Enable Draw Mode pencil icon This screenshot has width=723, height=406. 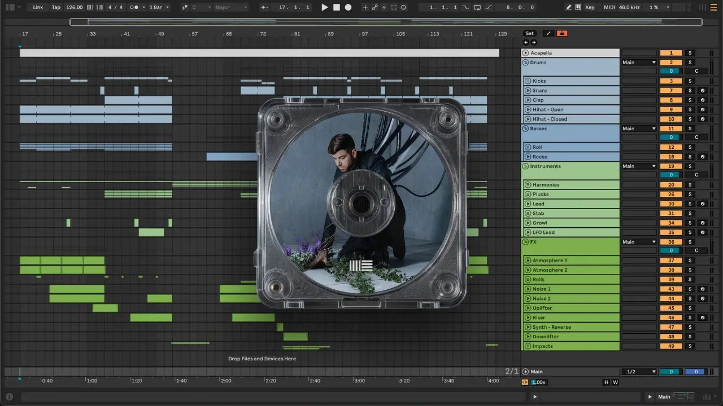point(569,7)
